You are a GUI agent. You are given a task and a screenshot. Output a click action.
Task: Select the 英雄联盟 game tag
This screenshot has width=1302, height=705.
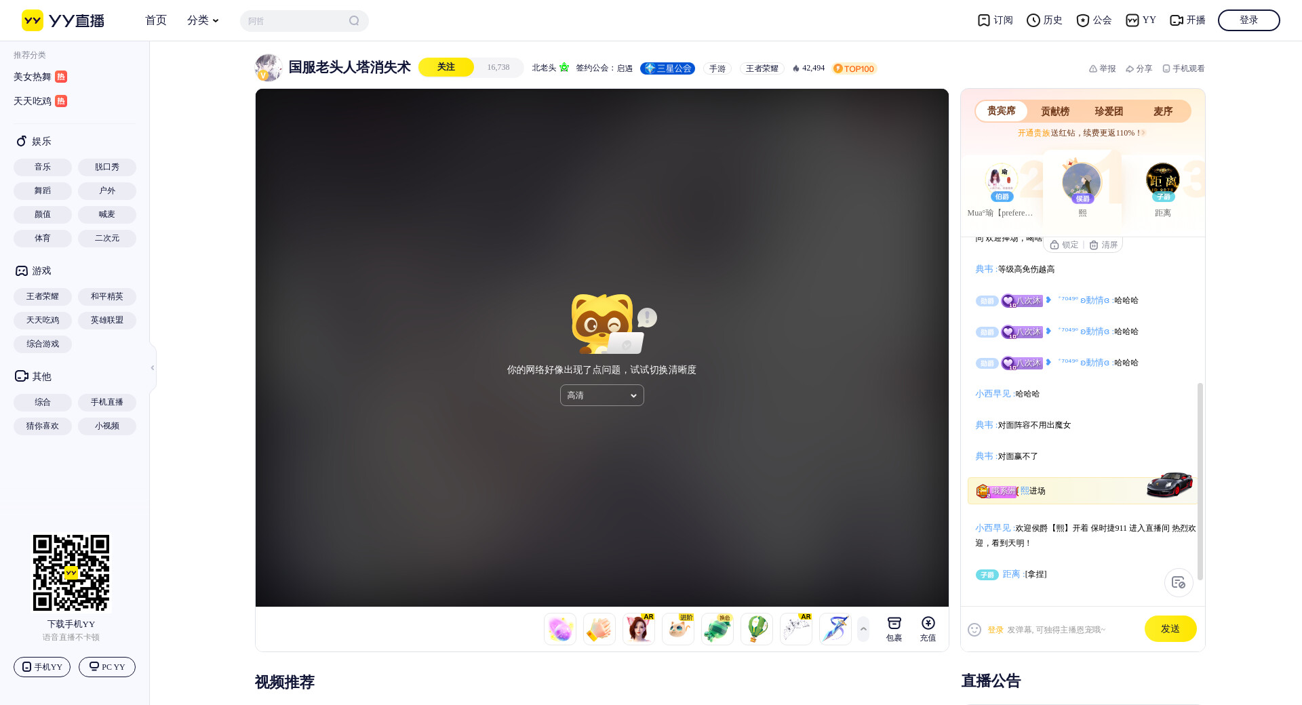click(107, 320)
